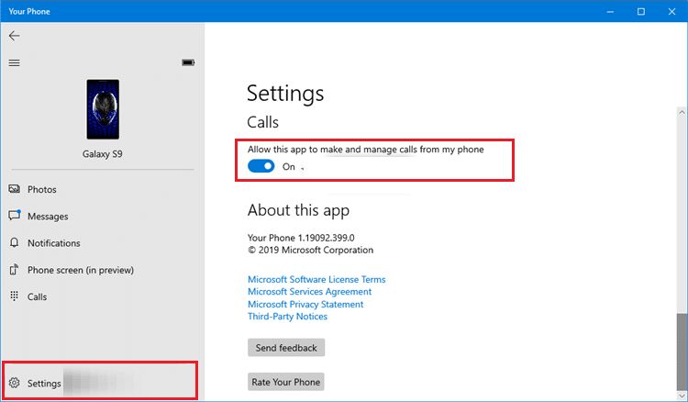Click the Photos icon in sidebar
Viewport: 688px width, 402px height.
14,189
